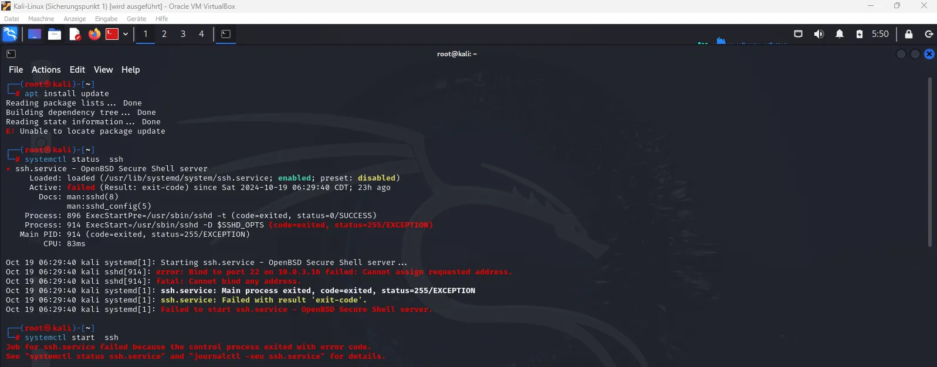Click the wired network connection icon
This screenshot has height=367, width=937.
798,34
